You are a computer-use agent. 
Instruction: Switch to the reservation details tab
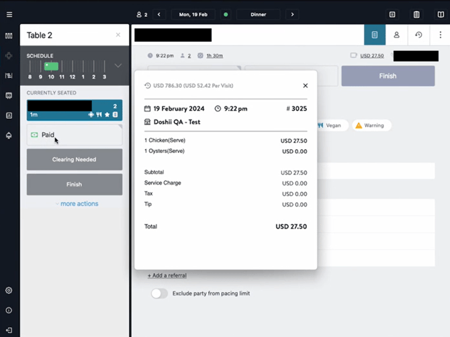coord(375,35)
